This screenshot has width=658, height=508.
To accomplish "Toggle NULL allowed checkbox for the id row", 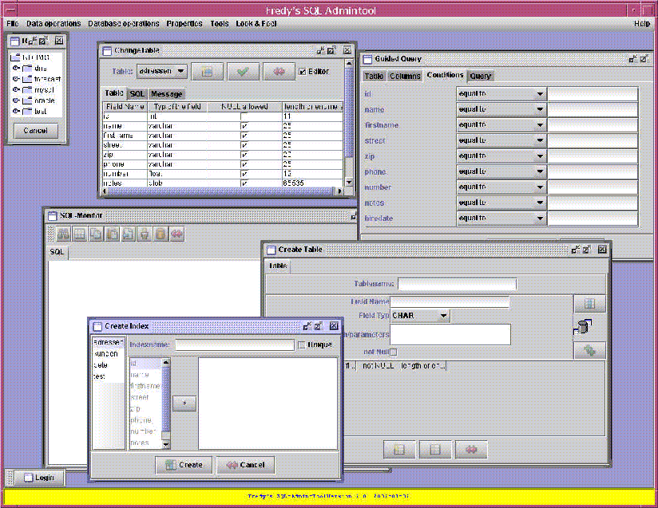I will click(x=244, y=116).
